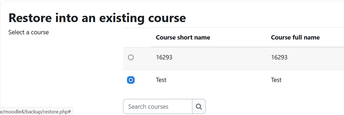Click the Search courses placeholder text
The width and height of the screenshot is (344, 115).
pos(148,107)
